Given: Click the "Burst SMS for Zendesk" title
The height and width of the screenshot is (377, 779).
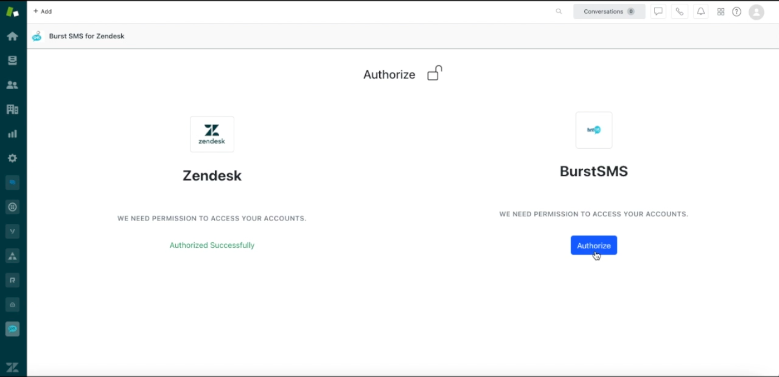Looking at the screenshot, I should pyautogui.click(x=87, y=36).
